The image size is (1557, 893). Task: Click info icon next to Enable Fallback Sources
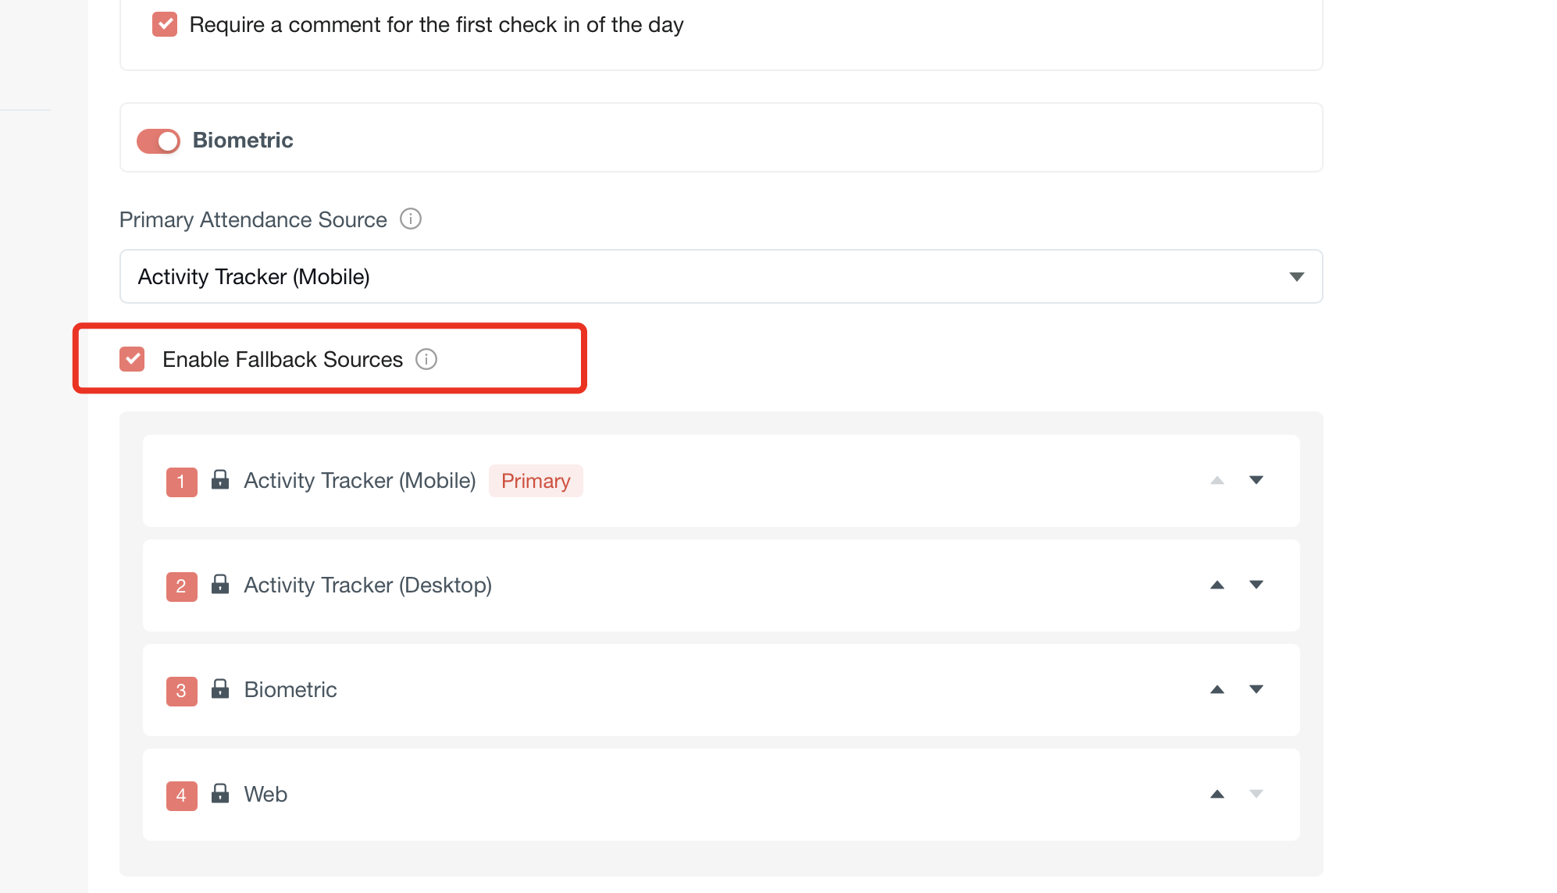coord(426,359)
